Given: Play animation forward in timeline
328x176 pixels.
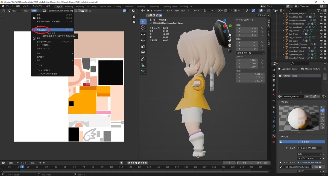Looking at the screenshot, I should click(139, 163).
